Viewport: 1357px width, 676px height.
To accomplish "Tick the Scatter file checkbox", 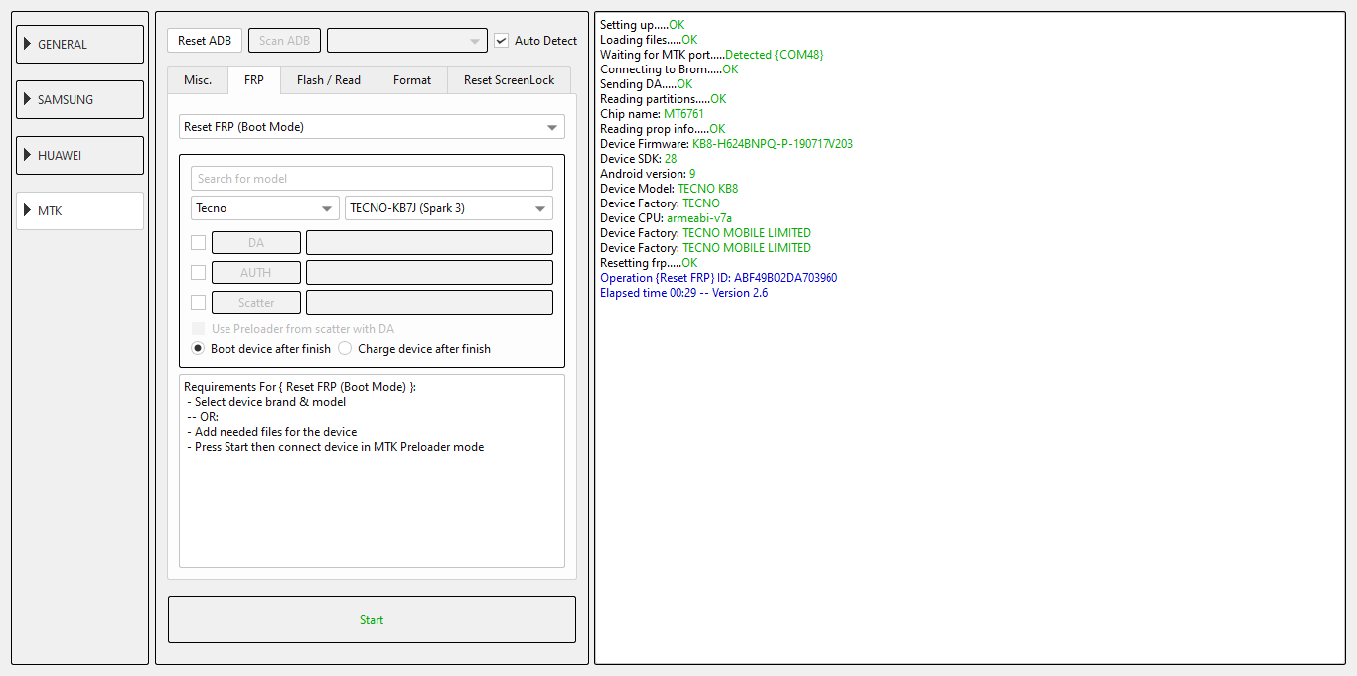I will click(x=199, y=303).
